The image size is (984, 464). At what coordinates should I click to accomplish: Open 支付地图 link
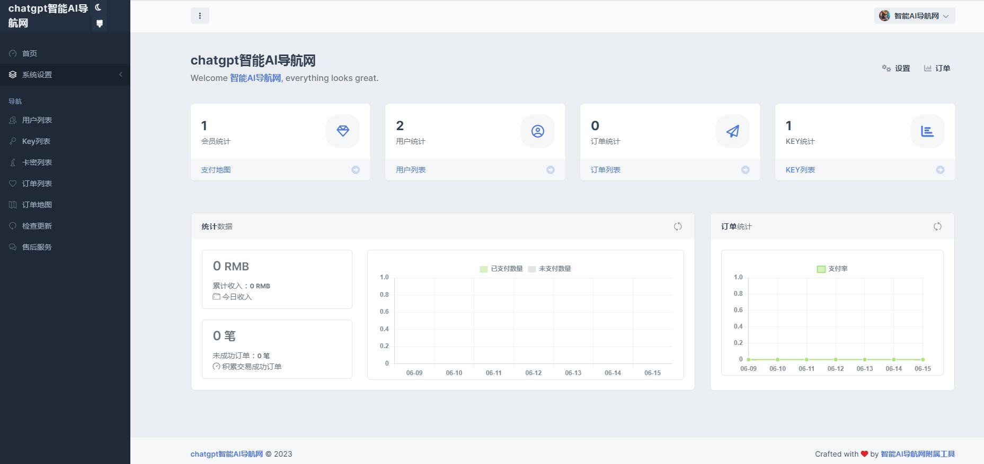[x=216, y=170]
